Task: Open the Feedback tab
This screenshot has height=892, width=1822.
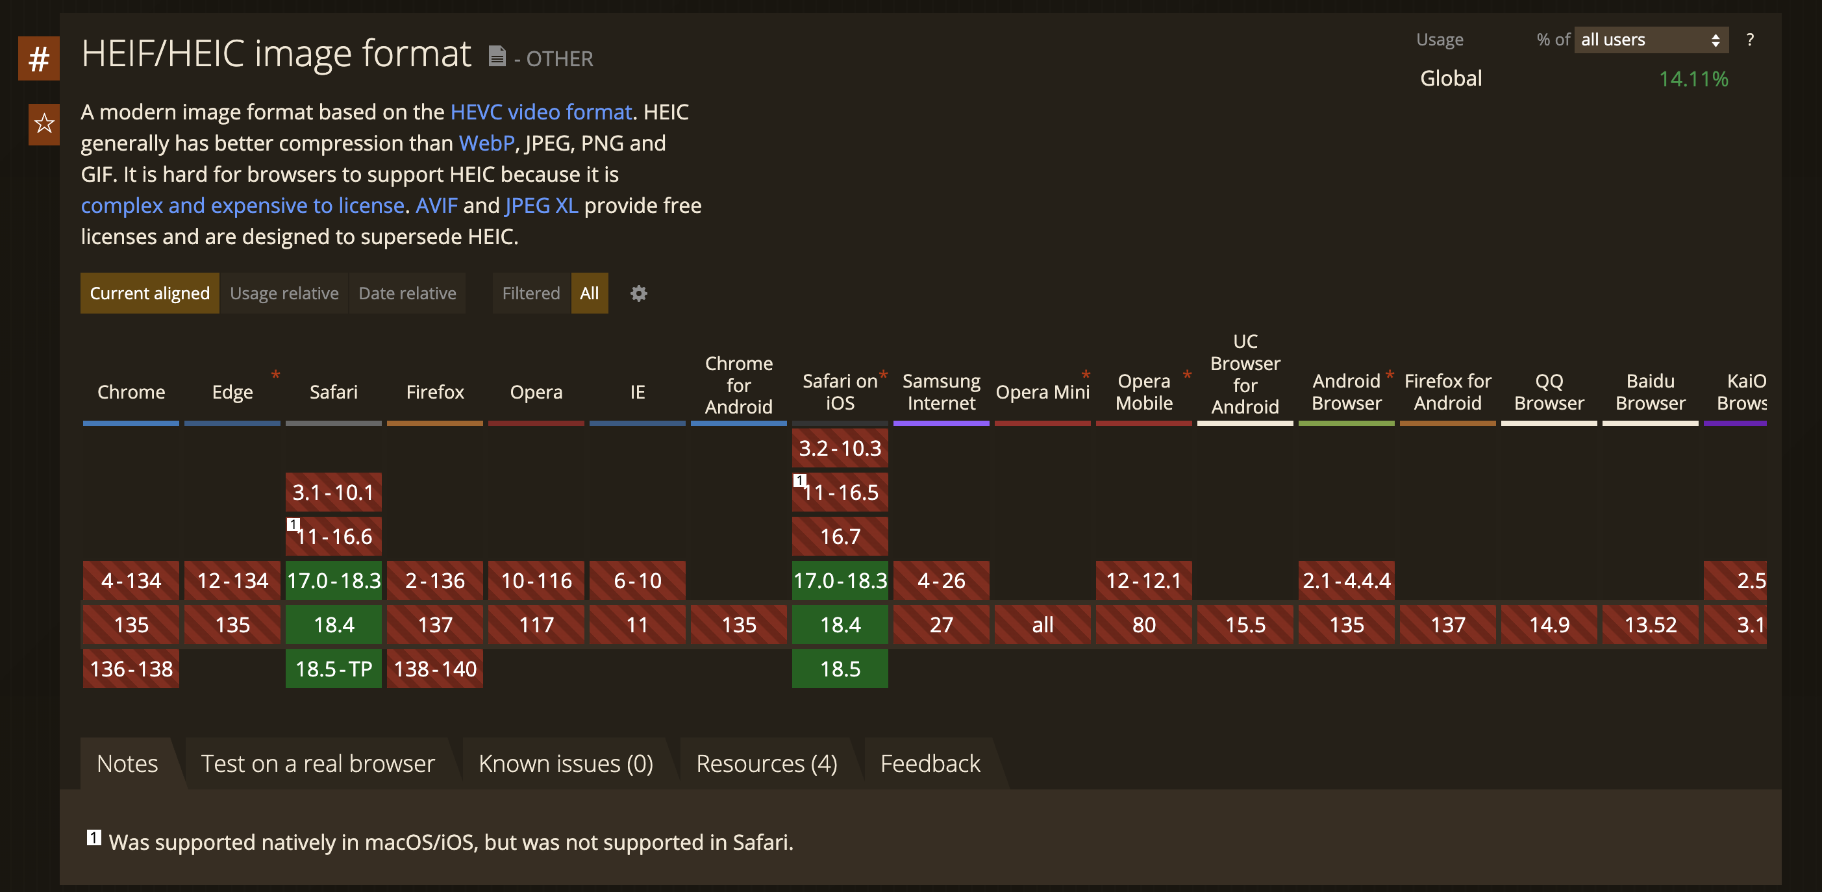Action: click(x=930, y=764)
